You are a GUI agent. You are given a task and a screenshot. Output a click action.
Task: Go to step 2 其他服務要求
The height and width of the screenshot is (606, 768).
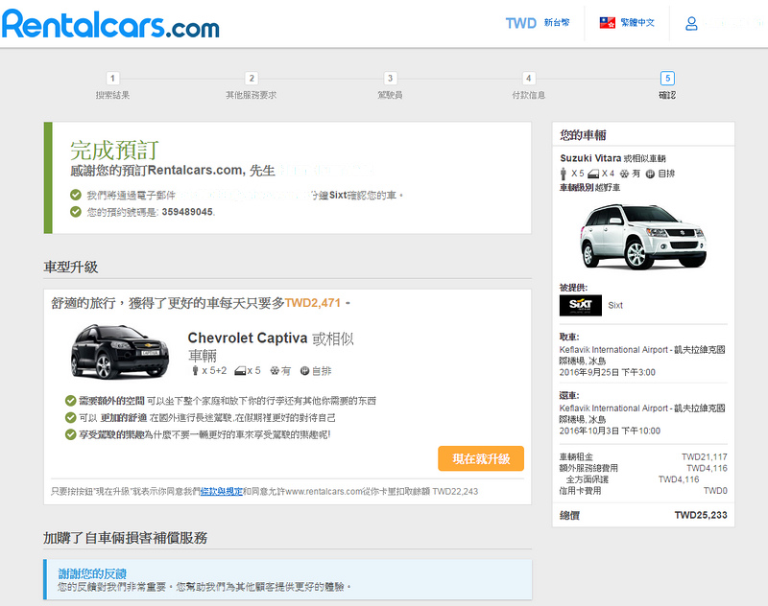(252, 85)
